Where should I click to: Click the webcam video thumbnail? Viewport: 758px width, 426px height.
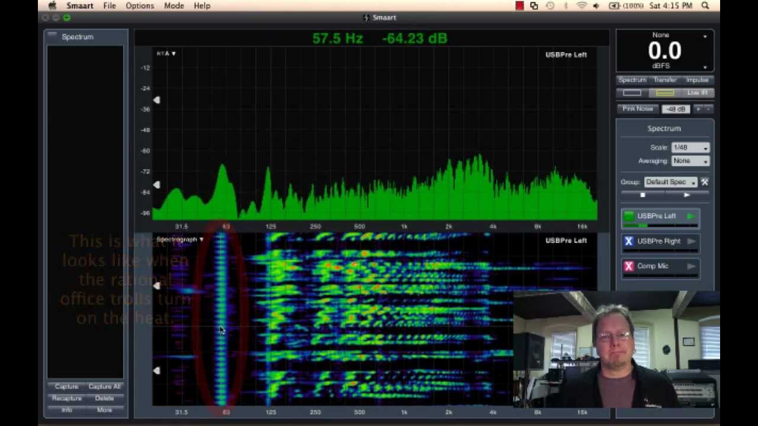click(616, 349)
